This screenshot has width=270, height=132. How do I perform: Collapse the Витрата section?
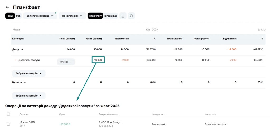tap(25, 82)
